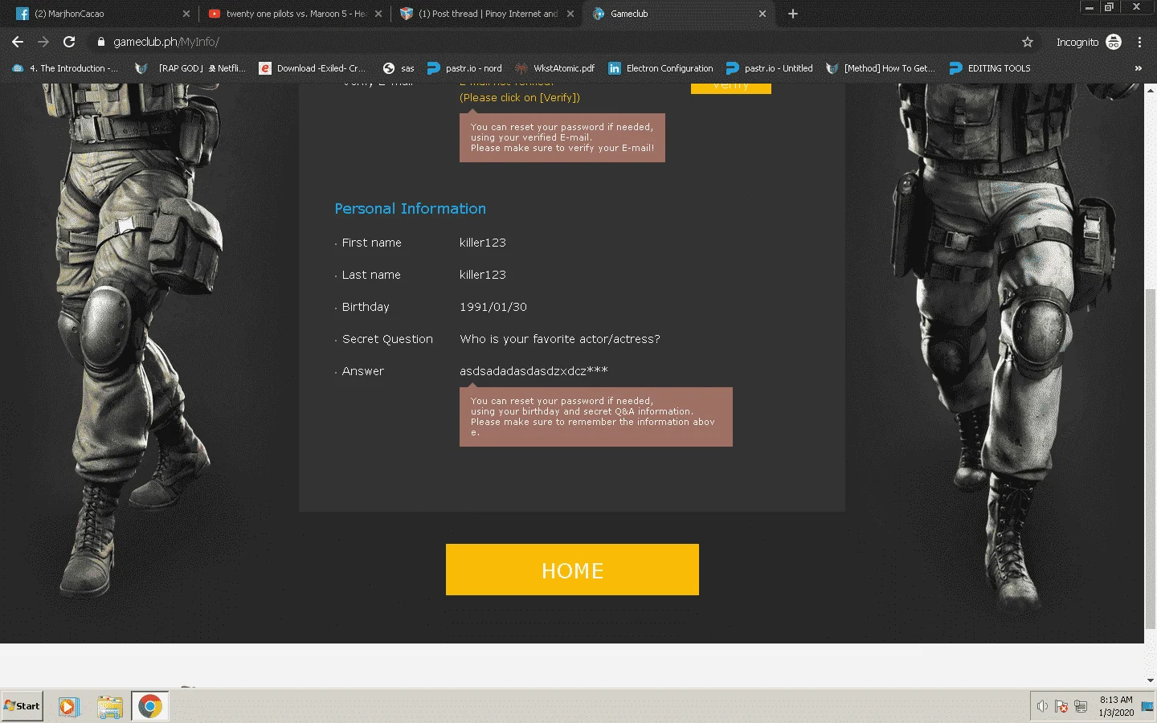Open the [RAP GOD] Netfli... bookmark
Viewport: 1157px width, 723px height.
click(191, 68)
